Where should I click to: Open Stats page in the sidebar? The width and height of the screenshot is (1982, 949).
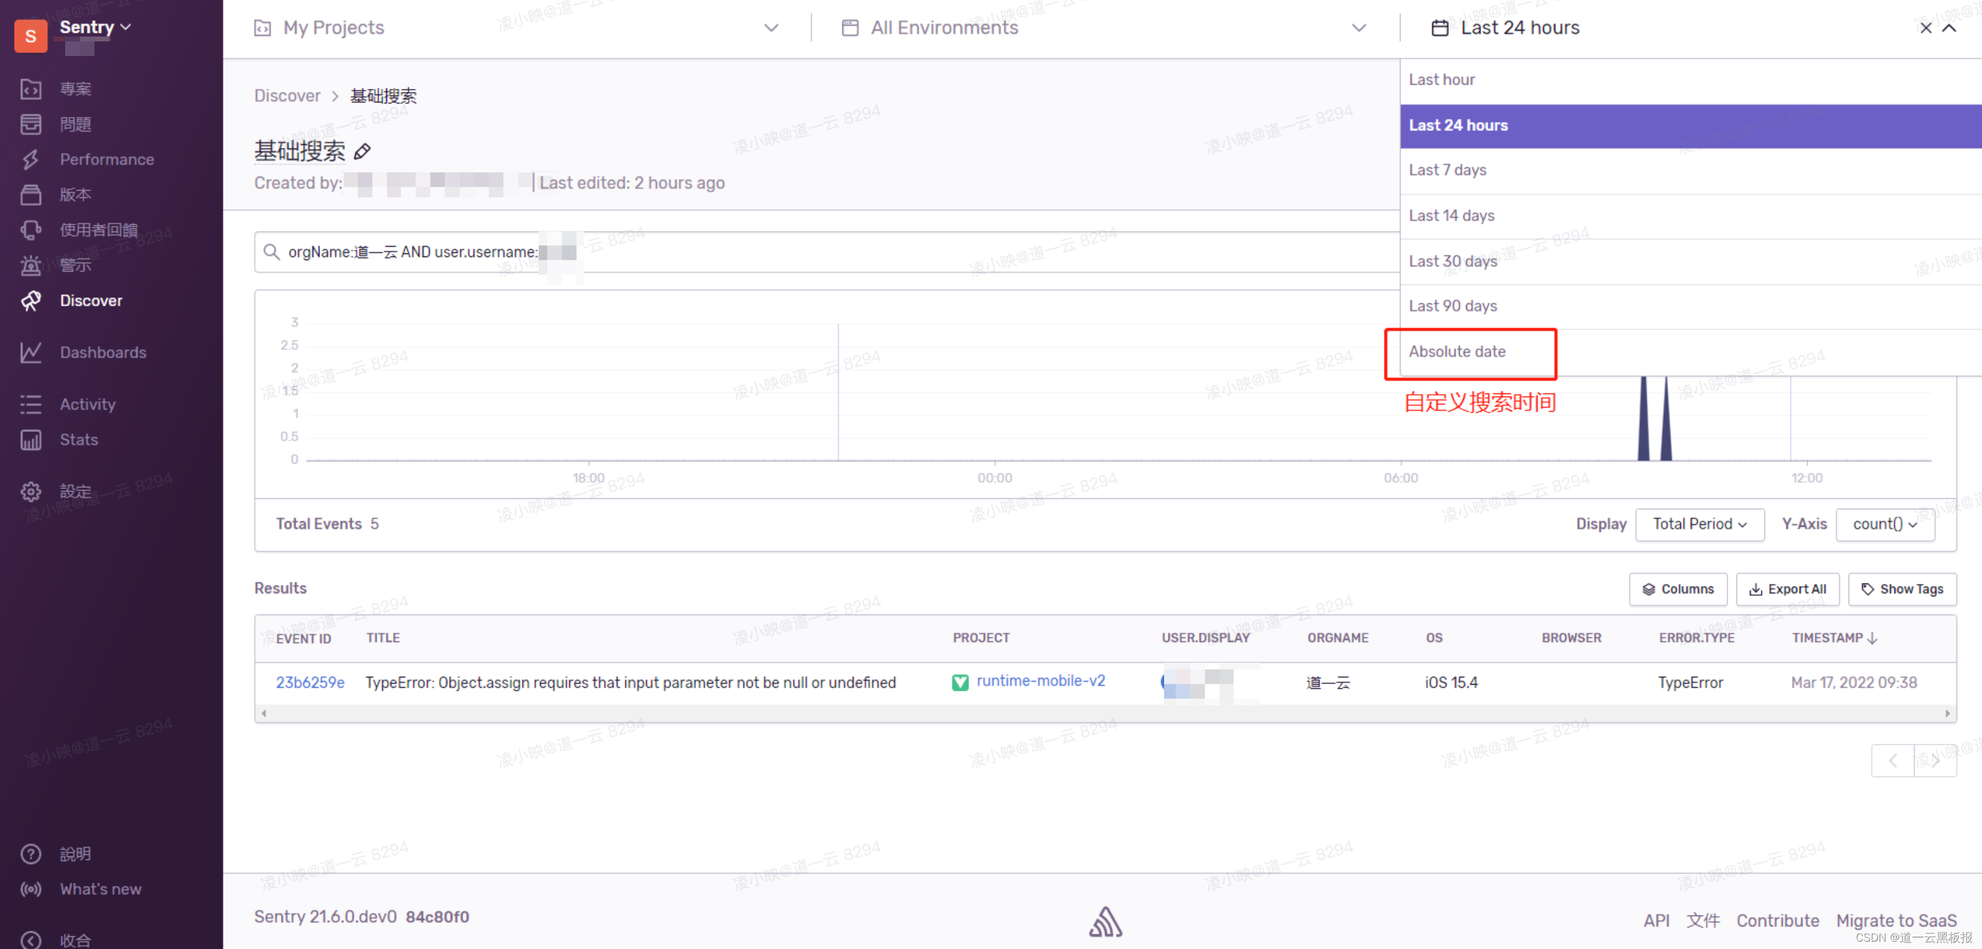tap(79, 440)
